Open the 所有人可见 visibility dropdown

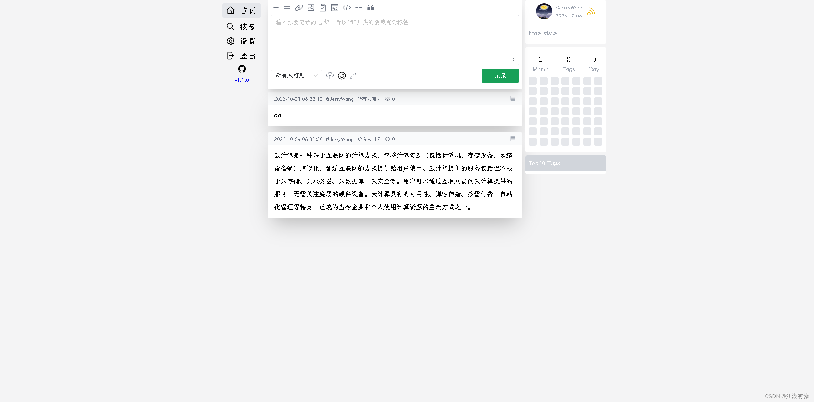(x=296, y=75)
